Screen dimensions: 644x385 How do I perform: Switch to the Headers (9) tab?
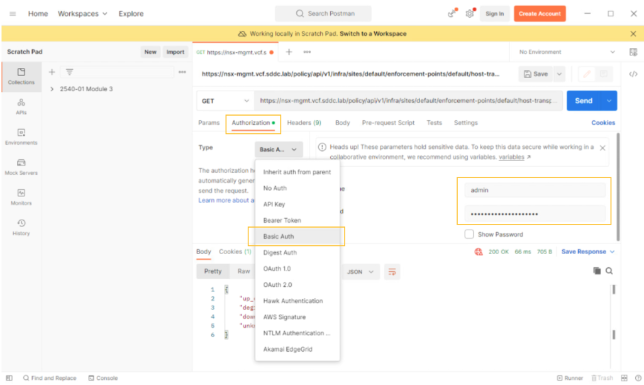tap(304, 123)
